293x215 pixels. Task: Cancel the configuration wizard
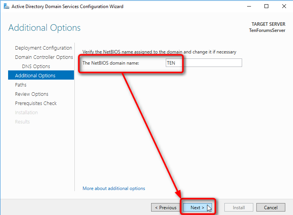tap(271, 207)
